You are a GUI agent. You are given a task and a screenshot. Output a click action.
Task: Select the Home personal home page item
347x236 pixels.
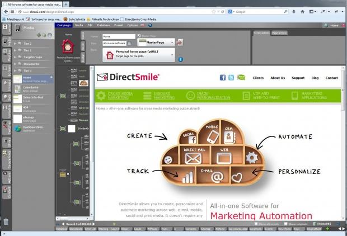pyautogui.click(x=33, y=79)
